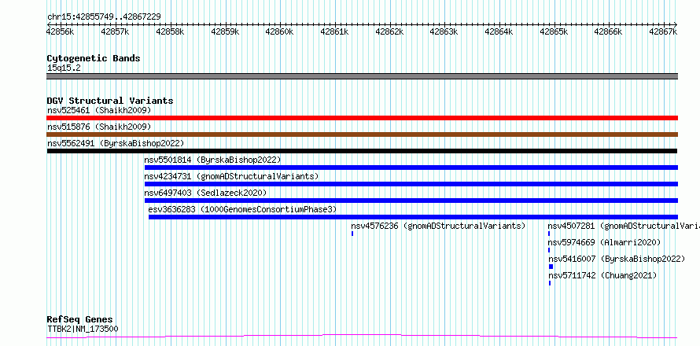Click the 42862k ruler tick label
The image size is (700, 346).
point(389,31)
